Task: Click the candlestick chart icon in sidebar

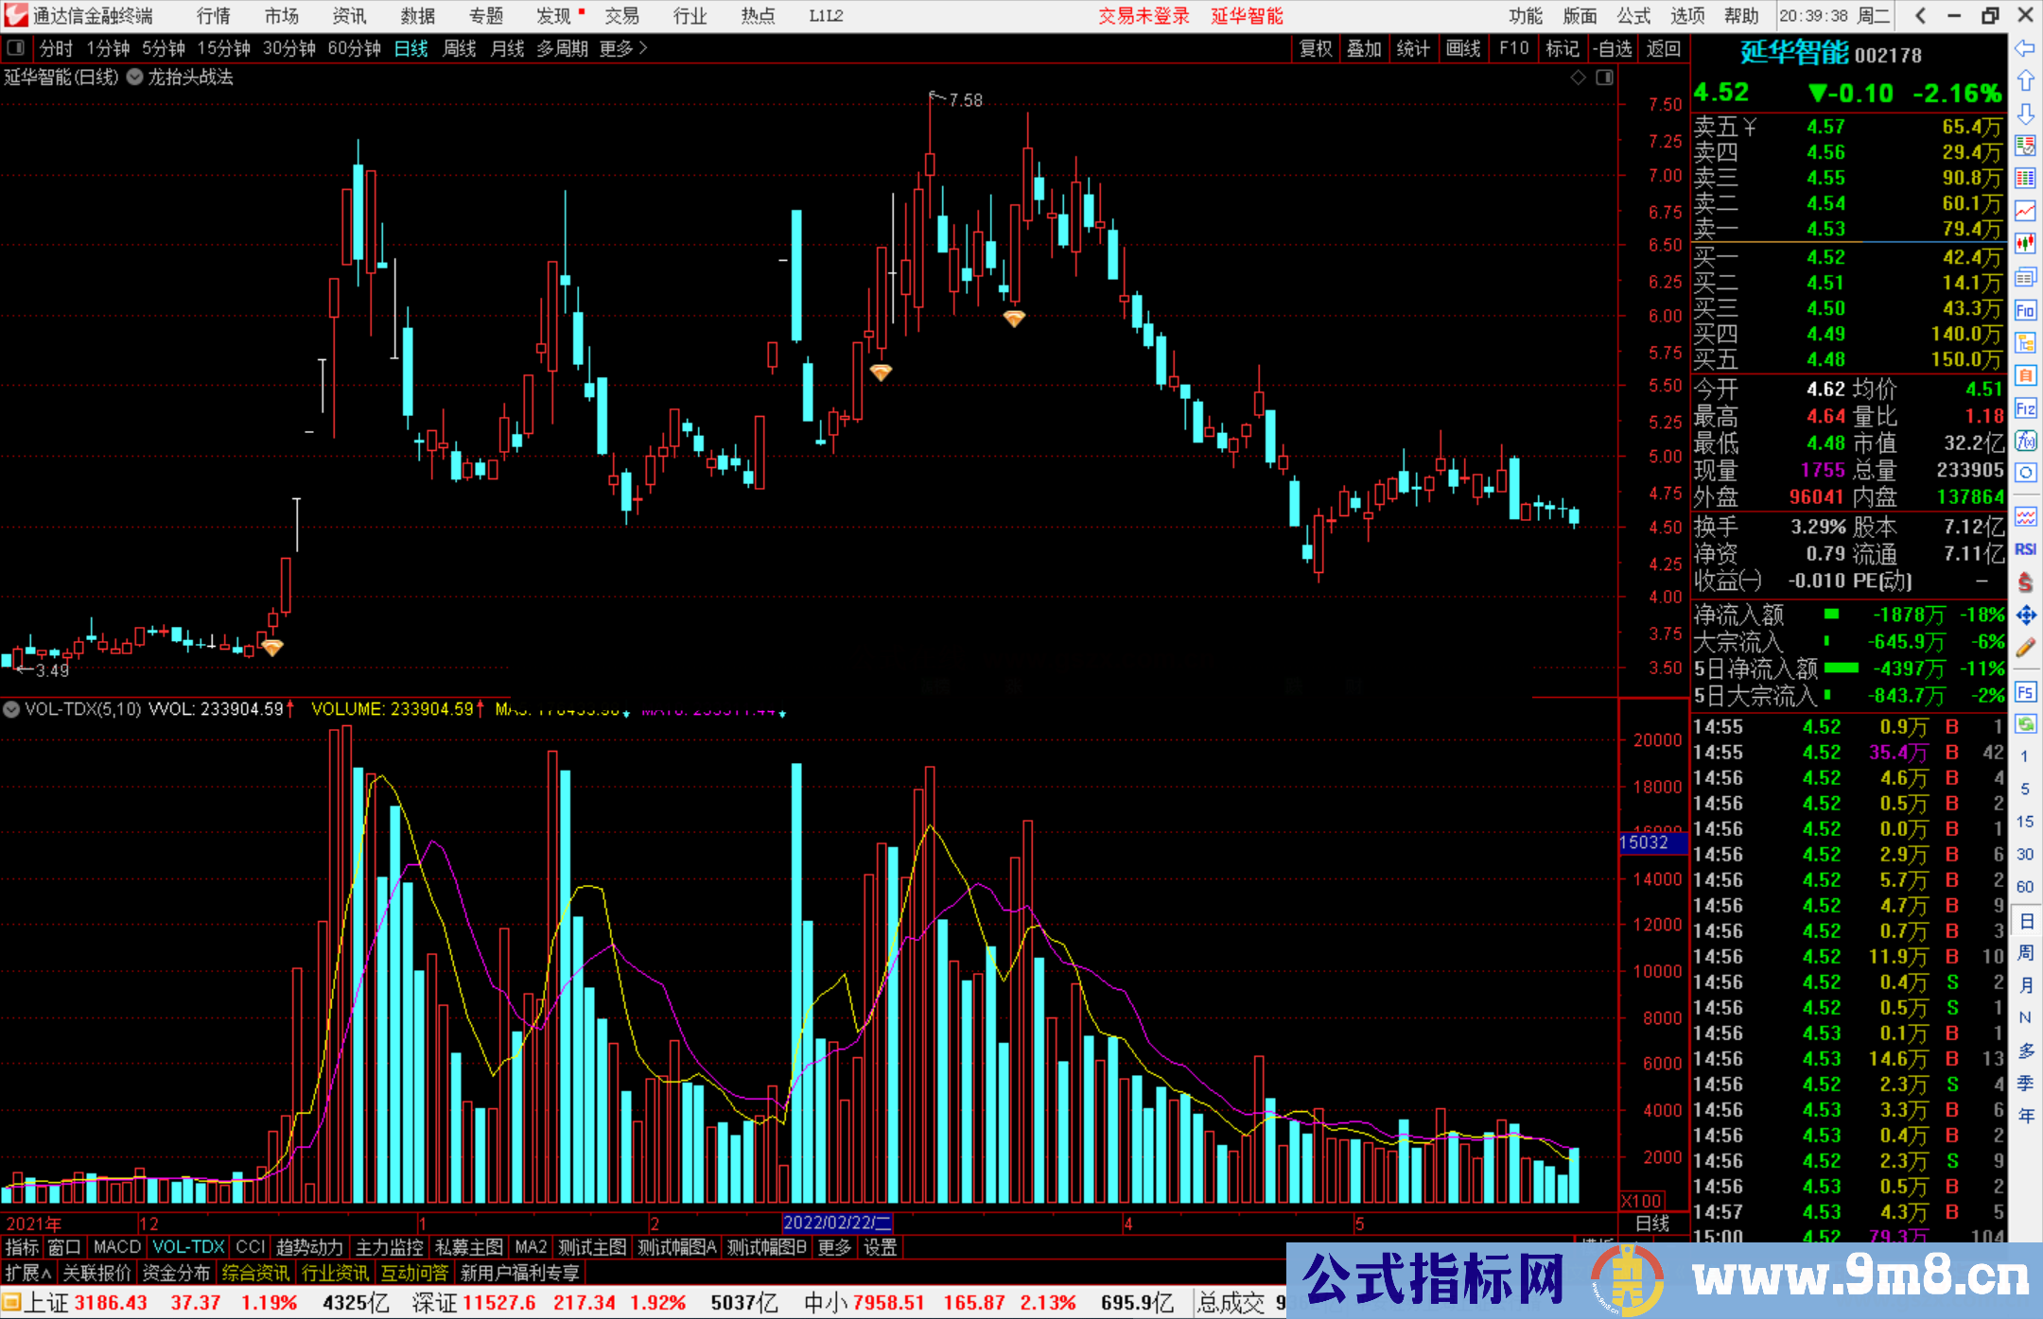Action: [x=2025, y=244]
